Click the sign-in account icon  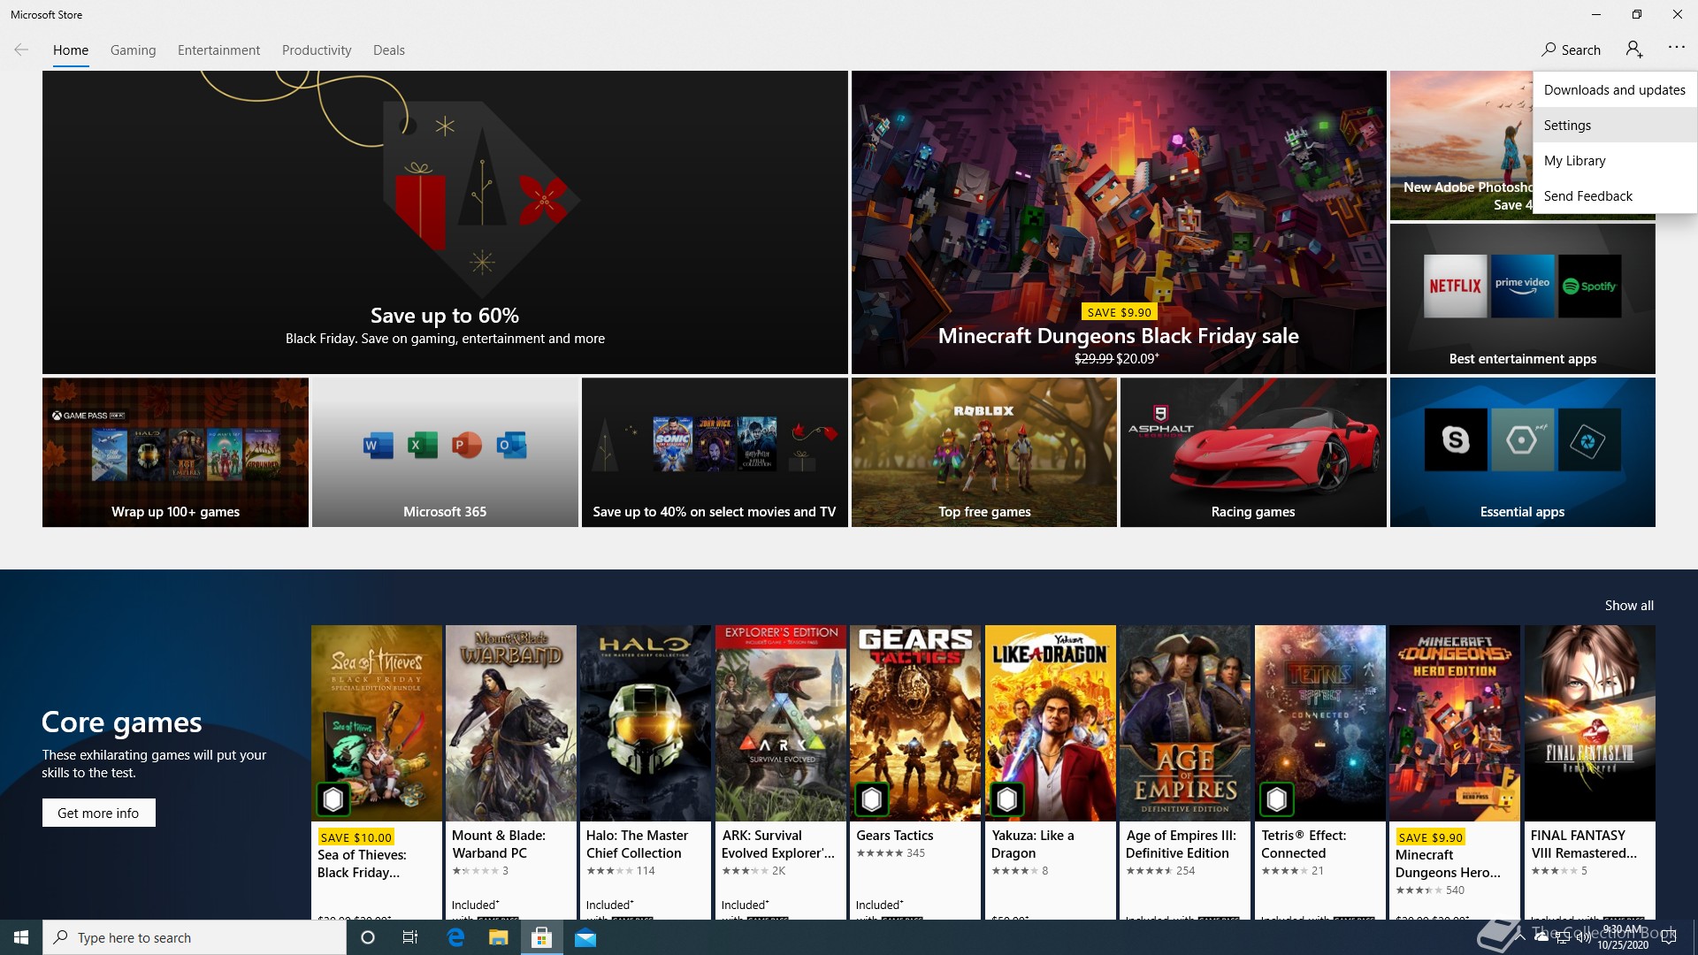[1634, 50]
